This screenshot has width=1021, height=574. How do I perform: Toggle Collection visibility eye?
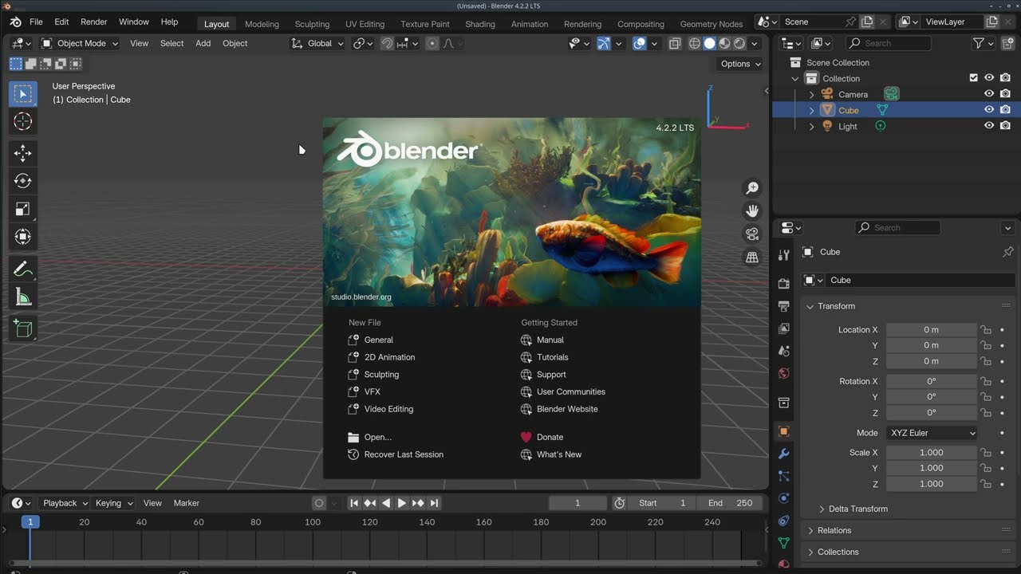(x=989, y=78)
